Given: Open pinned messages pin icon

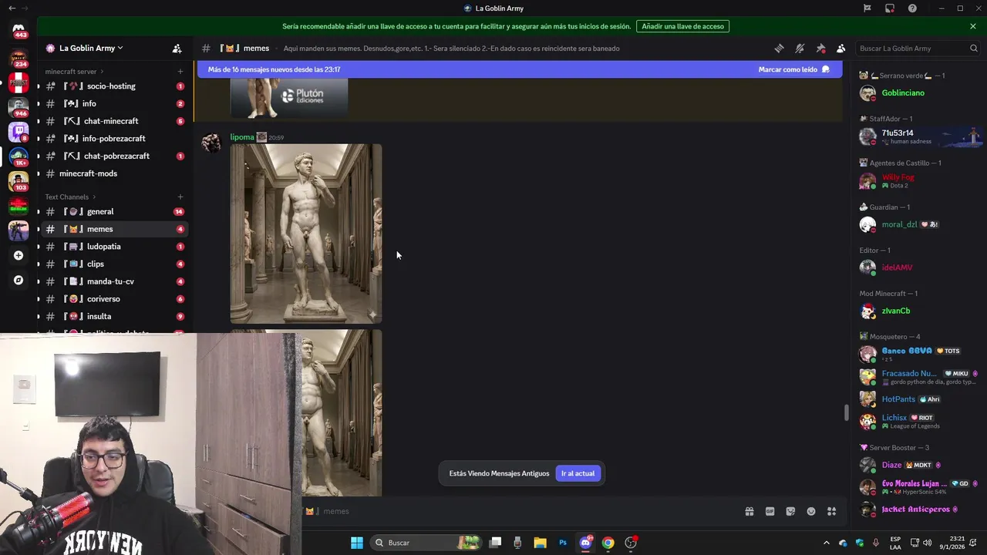Looking at the screenshot, I should pyautogui.click(x=820, y=48).
